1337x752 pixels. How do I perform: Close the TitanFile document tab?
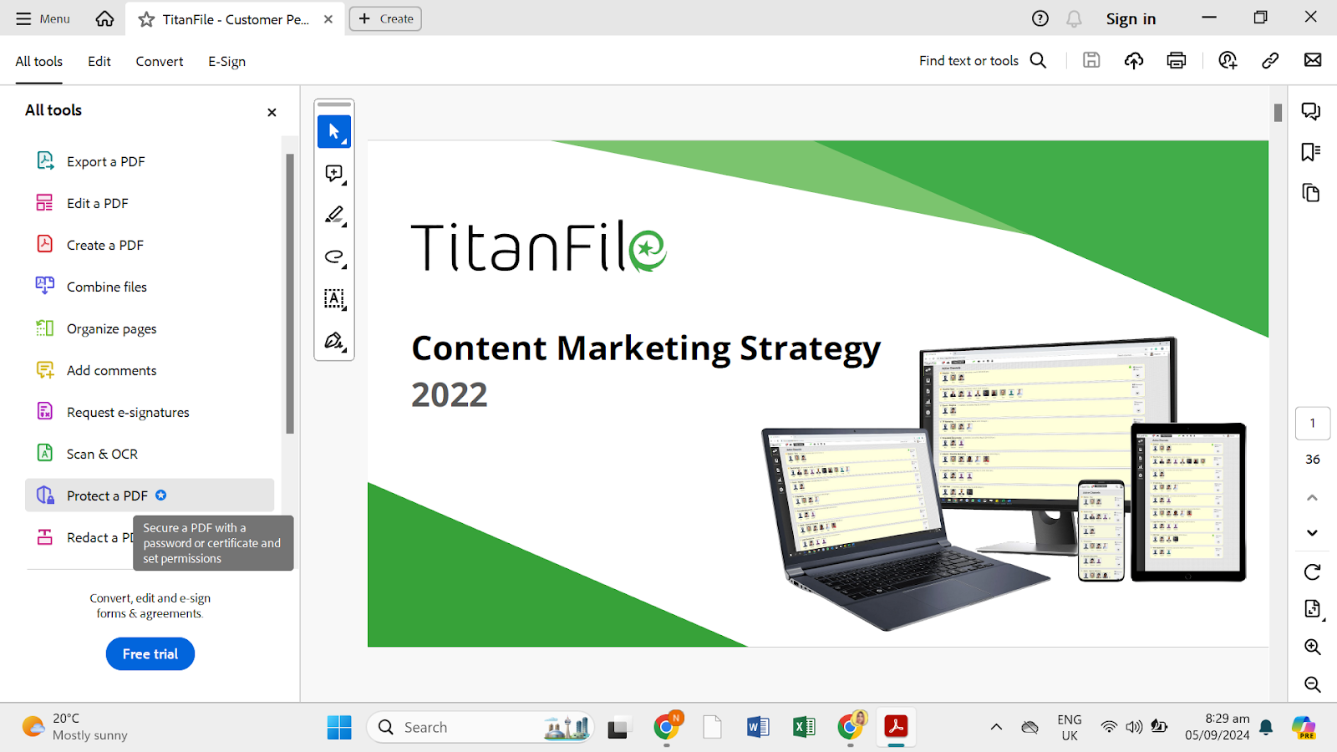click(328, 19)
